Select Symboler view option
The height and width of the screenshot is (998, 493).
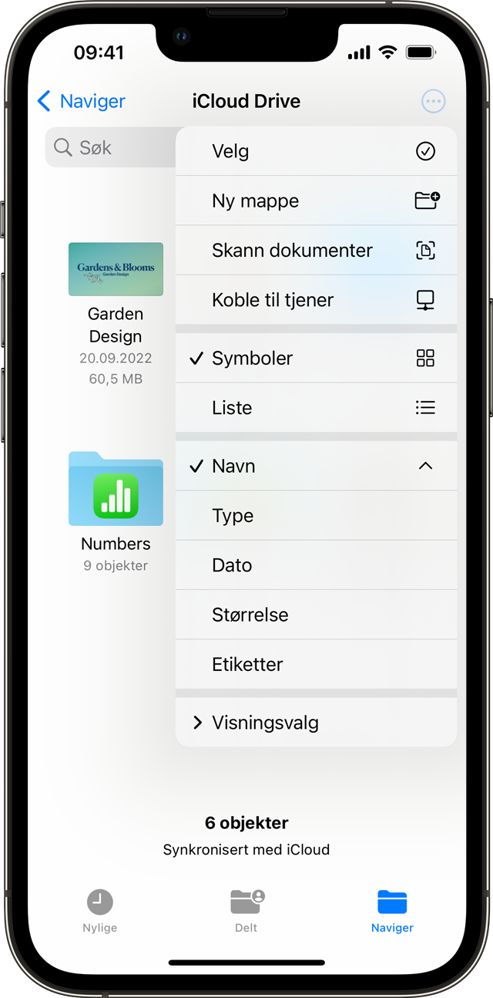(x=316, y=358)
